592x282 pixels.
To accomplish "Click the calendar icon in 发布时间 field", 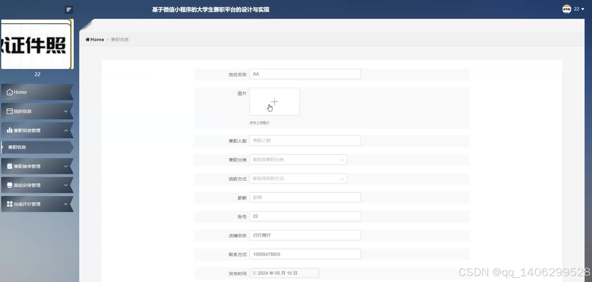I will click(255, 273).
